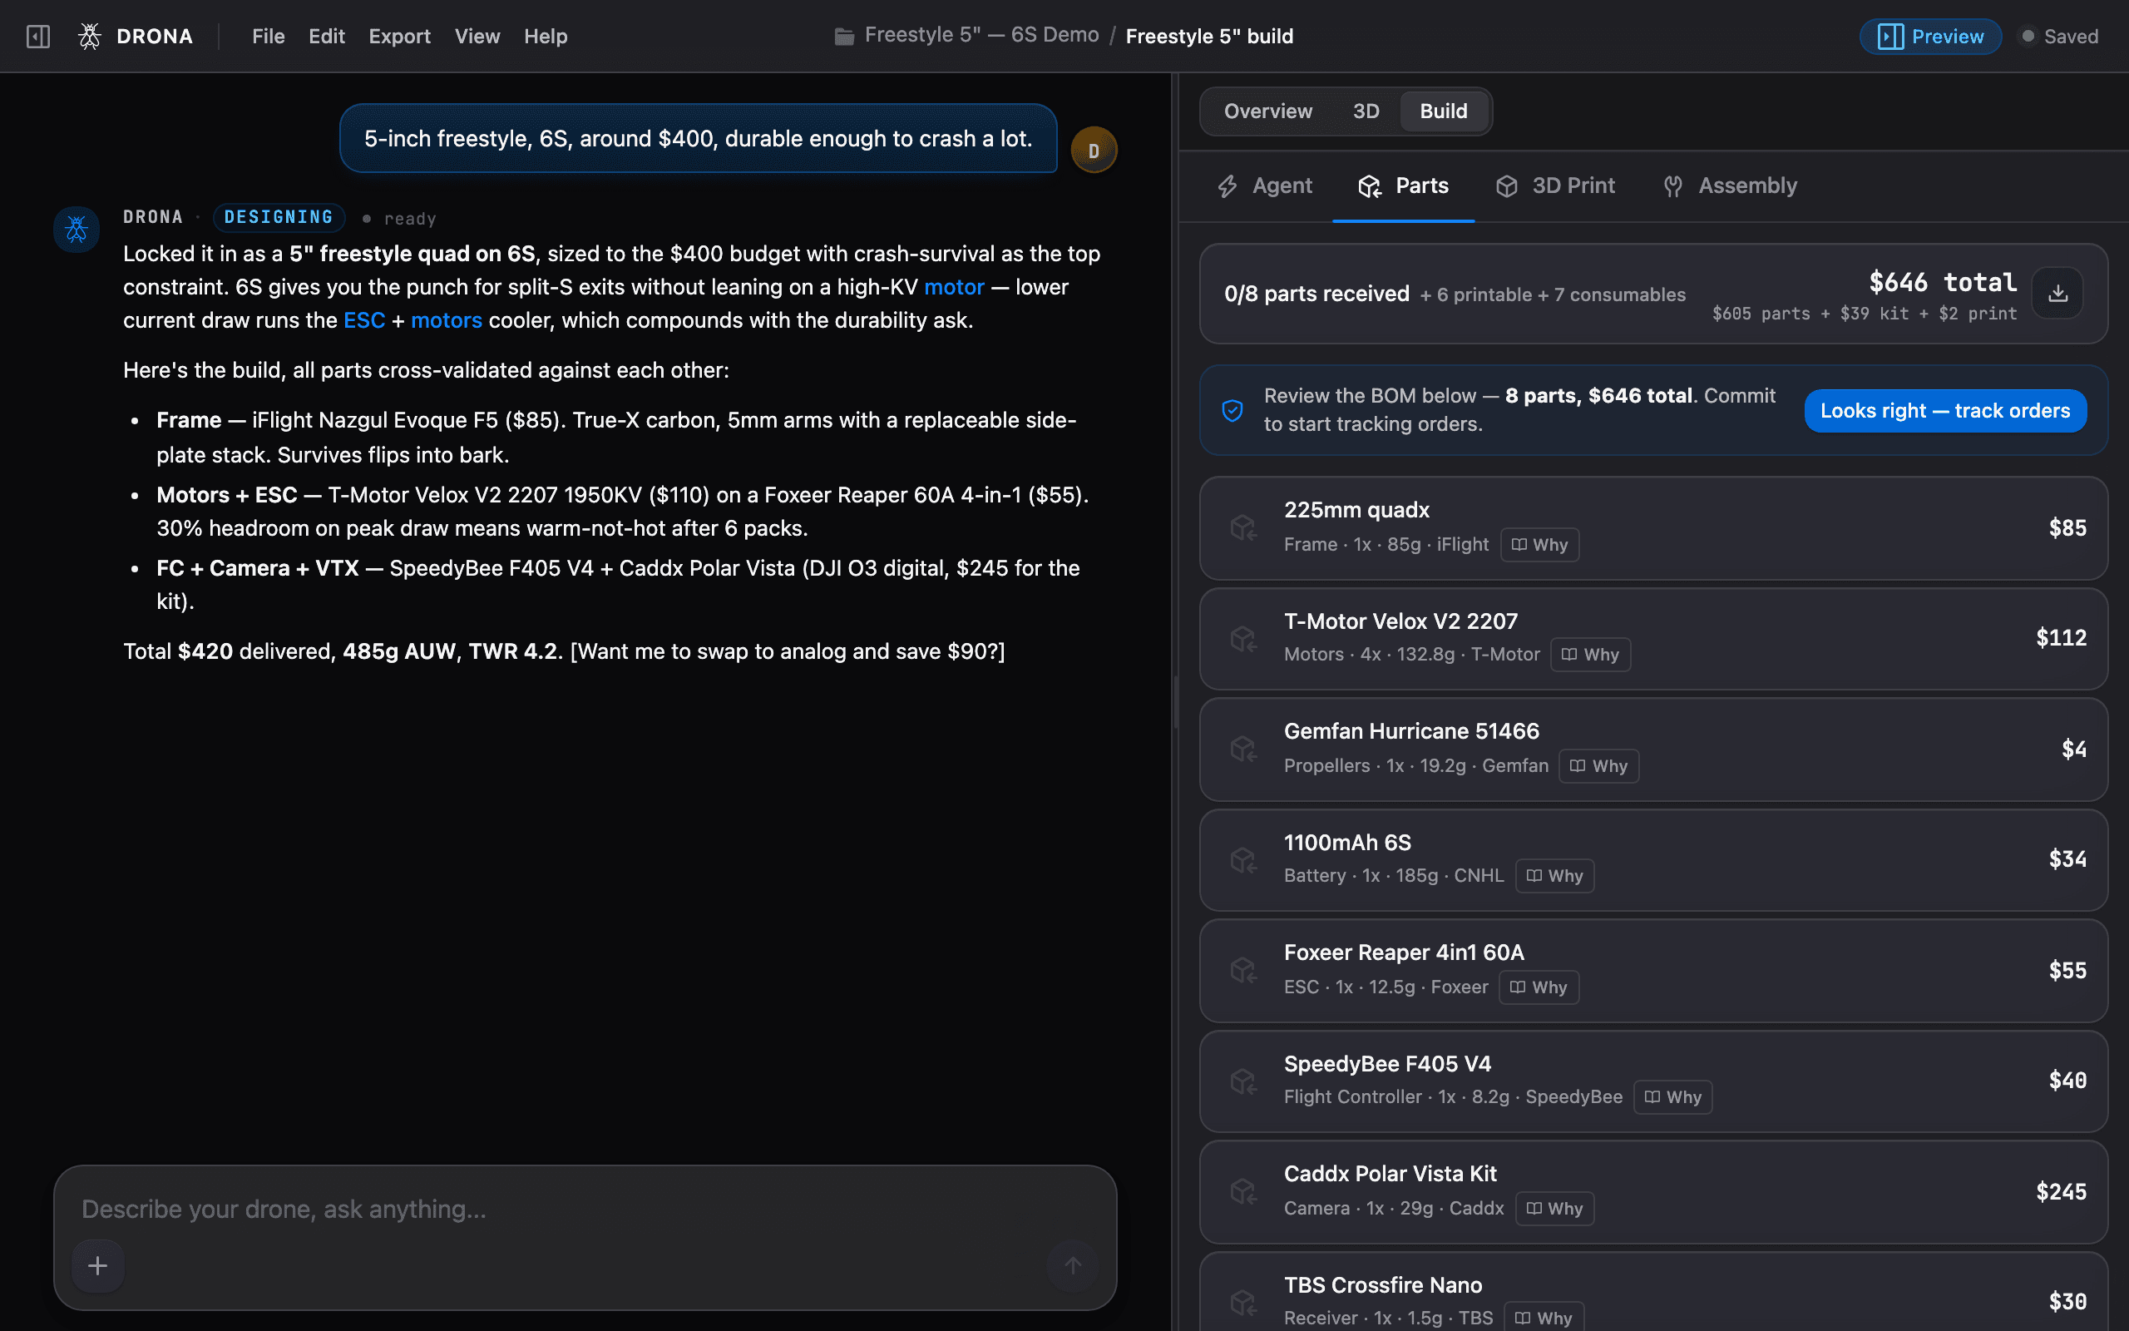Image resolution: width=2129 pixels, height=1331 pixels.
Task: Open Why for 225mm quadx frame
Action: [x=1539, y=545]
